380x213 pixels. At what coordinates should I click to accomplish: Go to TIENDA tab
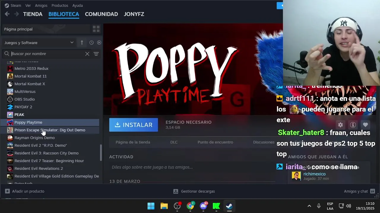(x=33, y=14)
